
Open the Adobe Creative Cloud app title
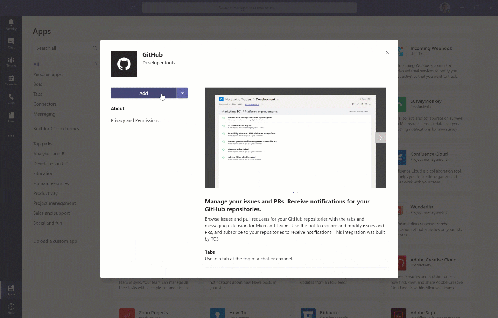click(x=433, y=260)
